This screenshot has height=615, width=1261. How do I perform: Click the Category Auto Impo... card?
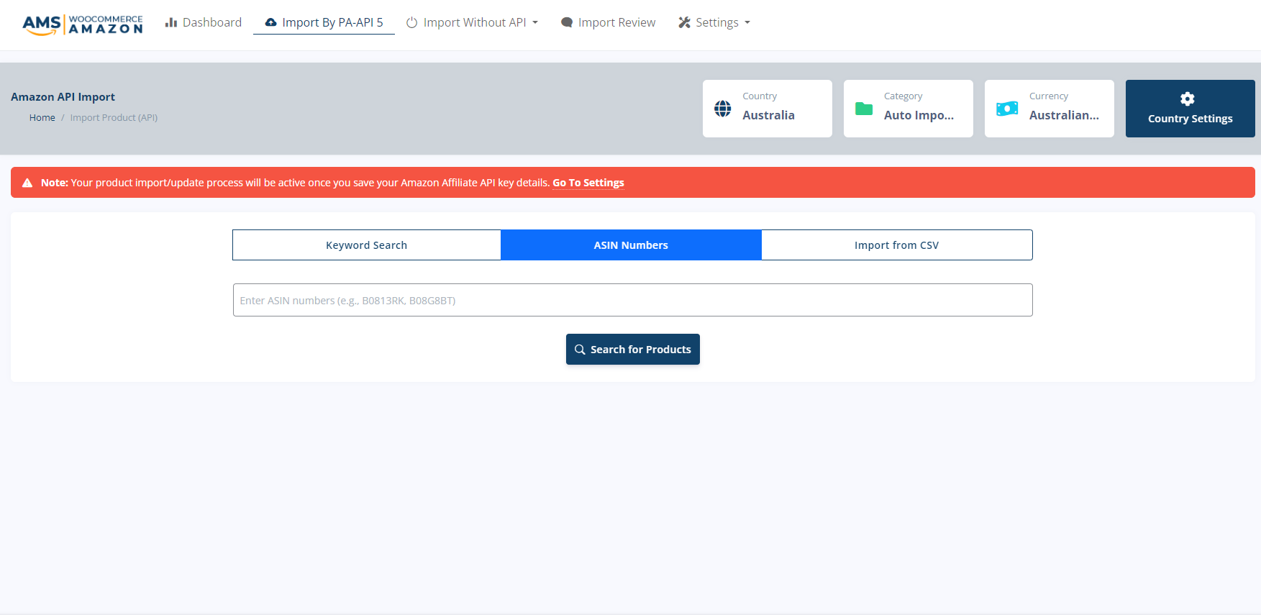(x=909, y=109)
